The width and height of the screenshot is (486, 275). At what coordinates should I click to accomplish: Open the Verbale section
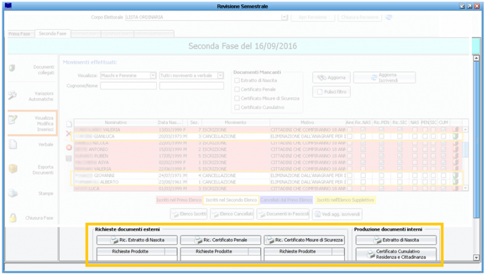(x=30, y=145)
